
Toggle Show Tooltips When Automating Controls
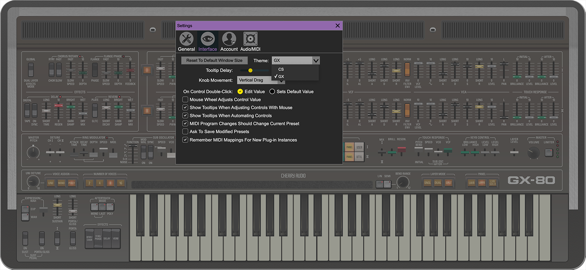click(185, 115)
